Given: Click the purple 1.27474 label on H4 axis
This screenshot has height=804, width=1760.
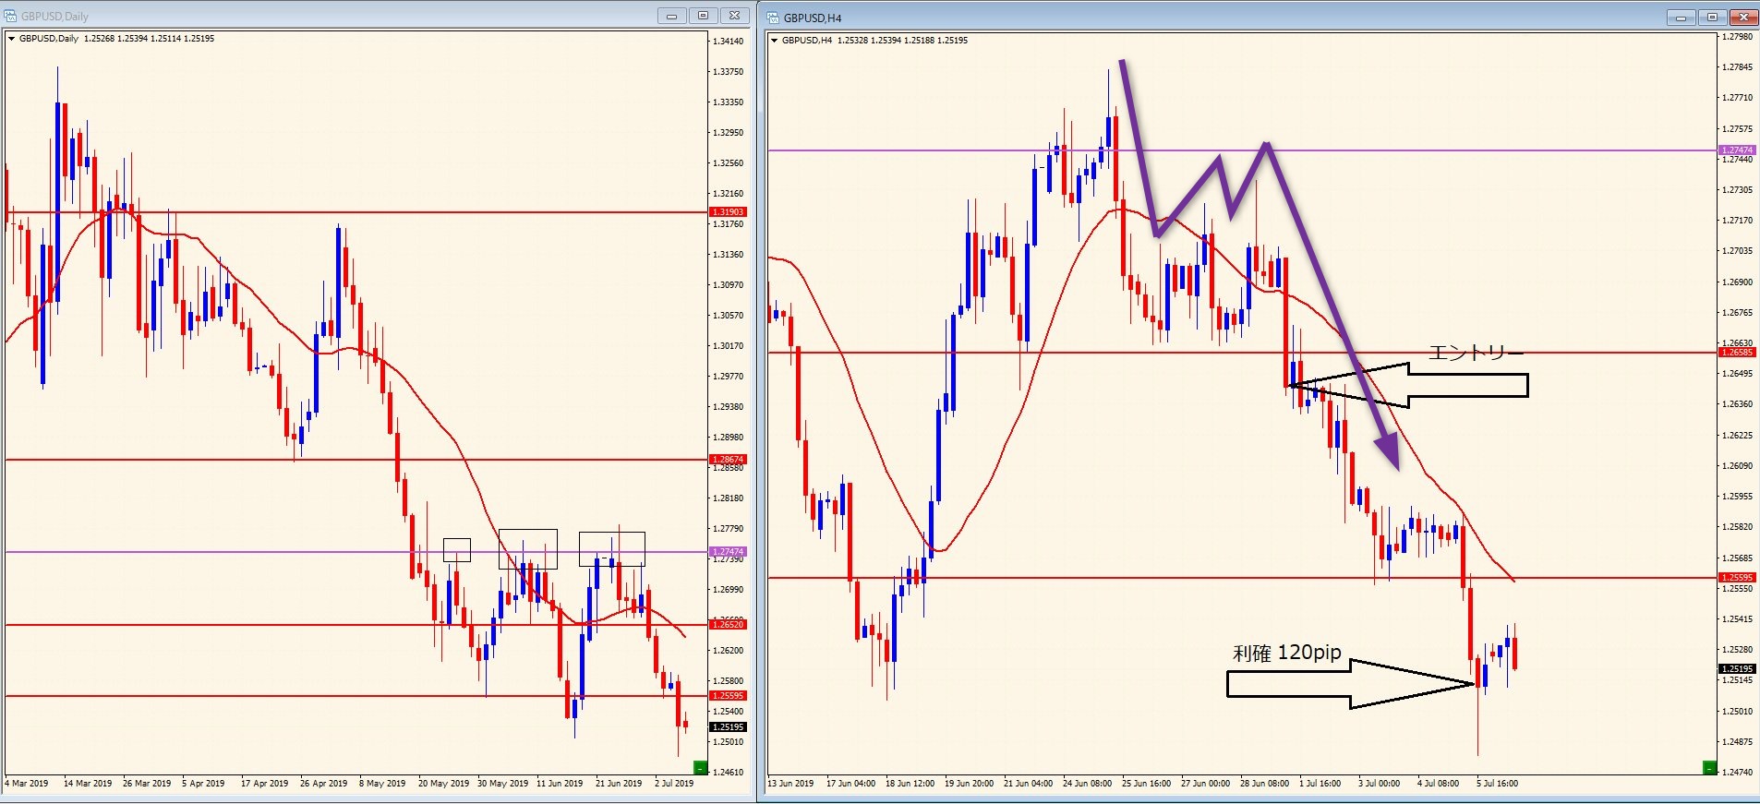Looking at the screenshot, I should [x=1737, y=150].
